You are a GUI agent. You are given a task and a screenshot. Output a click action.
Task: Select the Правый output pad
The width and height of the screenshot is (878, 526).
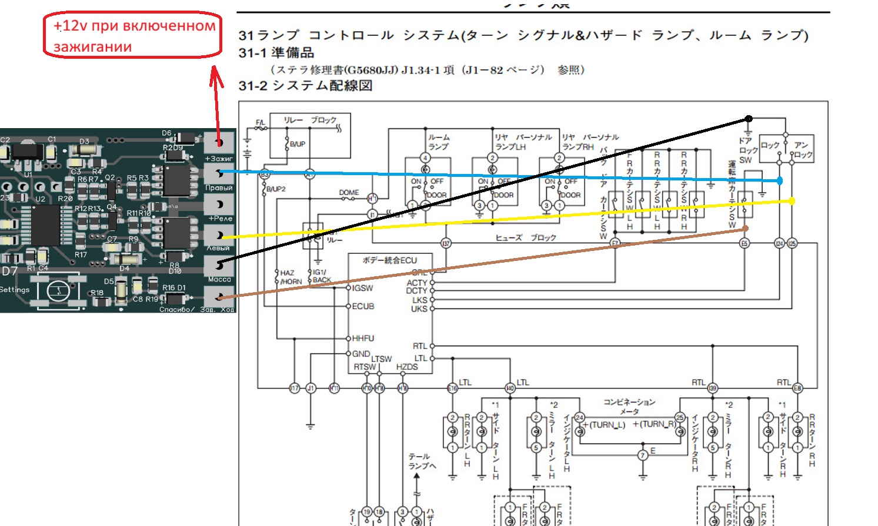pos(219,173)
